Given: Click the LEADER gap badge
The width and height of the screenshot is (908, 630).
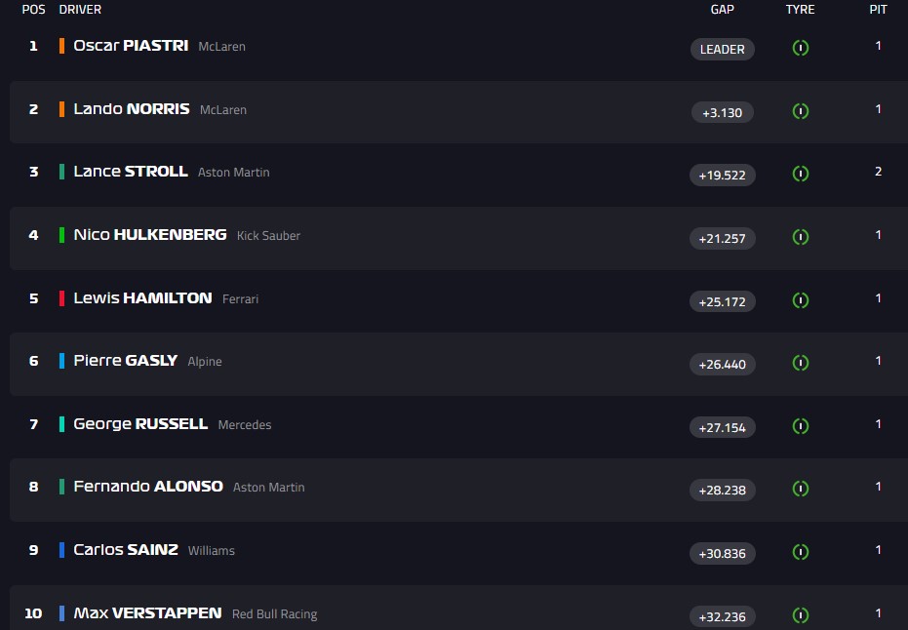Looking at the screenshot, I should pos(722,49).
